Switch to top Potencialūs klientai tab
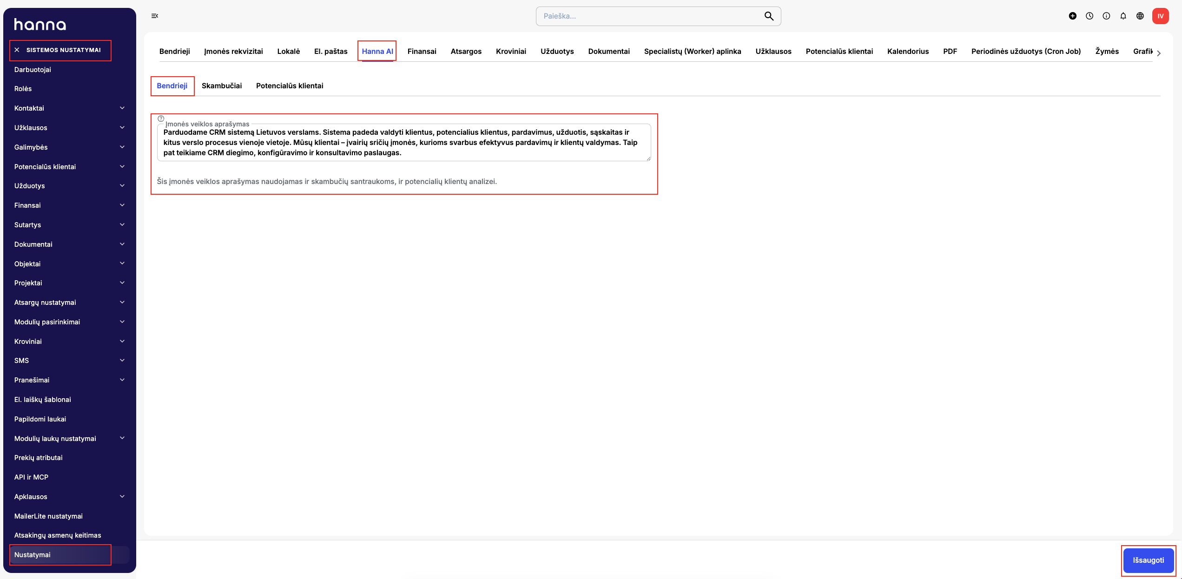 839,51
